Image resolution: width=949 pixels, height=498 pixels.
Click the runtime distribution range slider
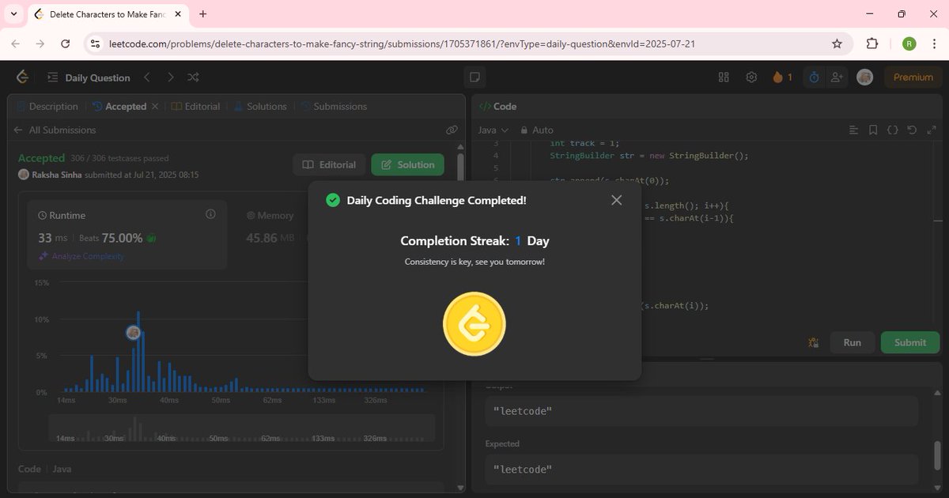tap(242, 428)
